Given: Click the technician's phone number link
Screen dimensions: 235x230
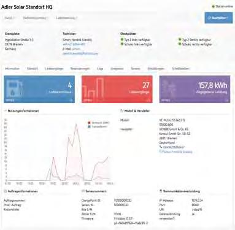Looking at the screenshot, I should [74, 44].
